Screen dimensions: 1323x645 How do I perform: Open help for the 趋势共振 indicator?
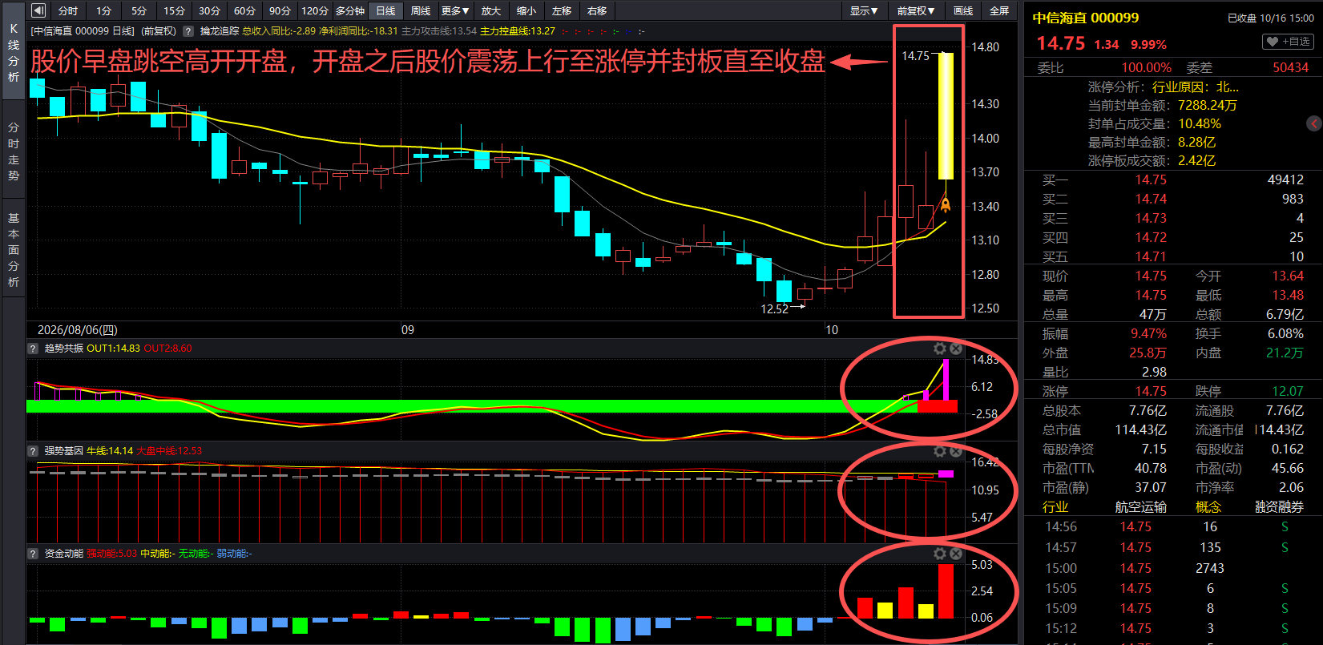33,349
